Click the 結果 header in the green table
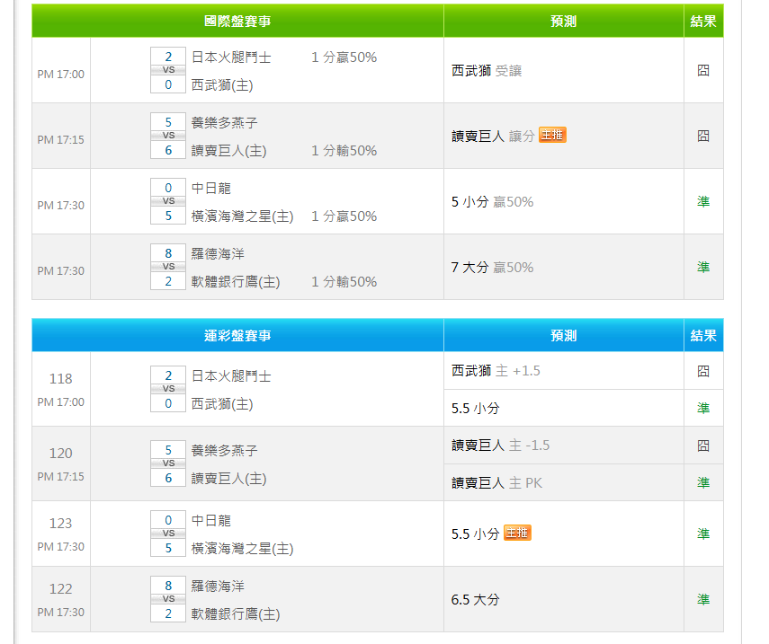The image size is (769, 644). 703,21
